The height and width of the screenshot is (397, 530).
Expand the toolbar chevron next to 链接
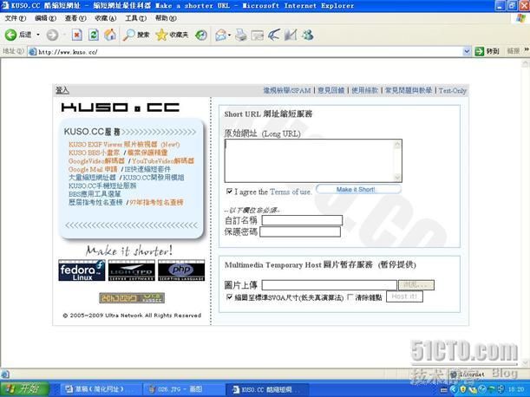(527, 49)
